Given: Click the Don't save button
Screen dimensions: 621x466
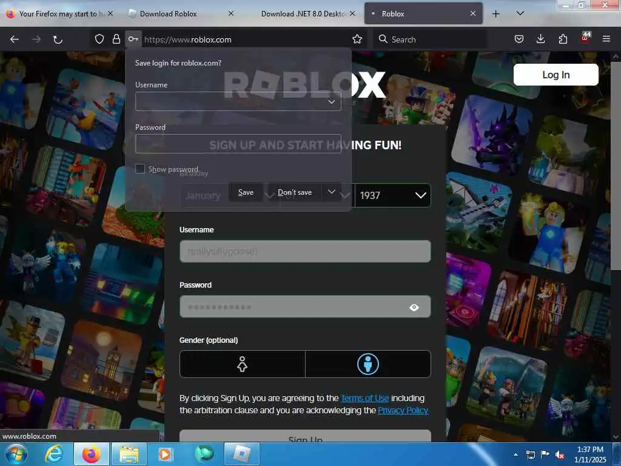Looking at the screenshot, I should point(295,192).
